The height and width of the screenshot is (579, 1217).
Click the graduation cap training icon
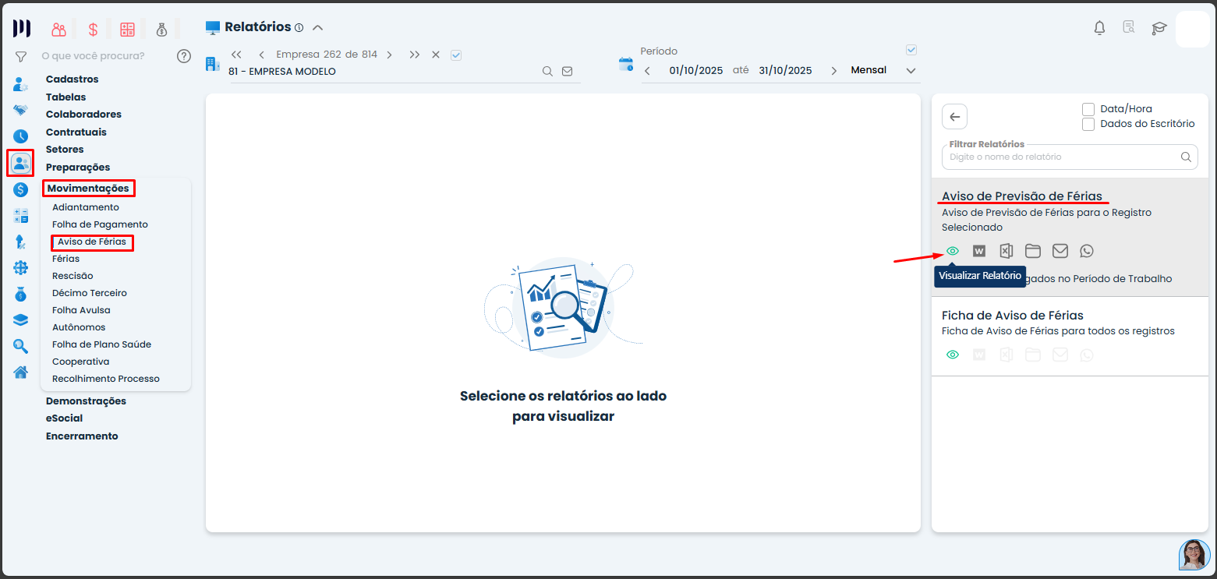[1159, 28]
